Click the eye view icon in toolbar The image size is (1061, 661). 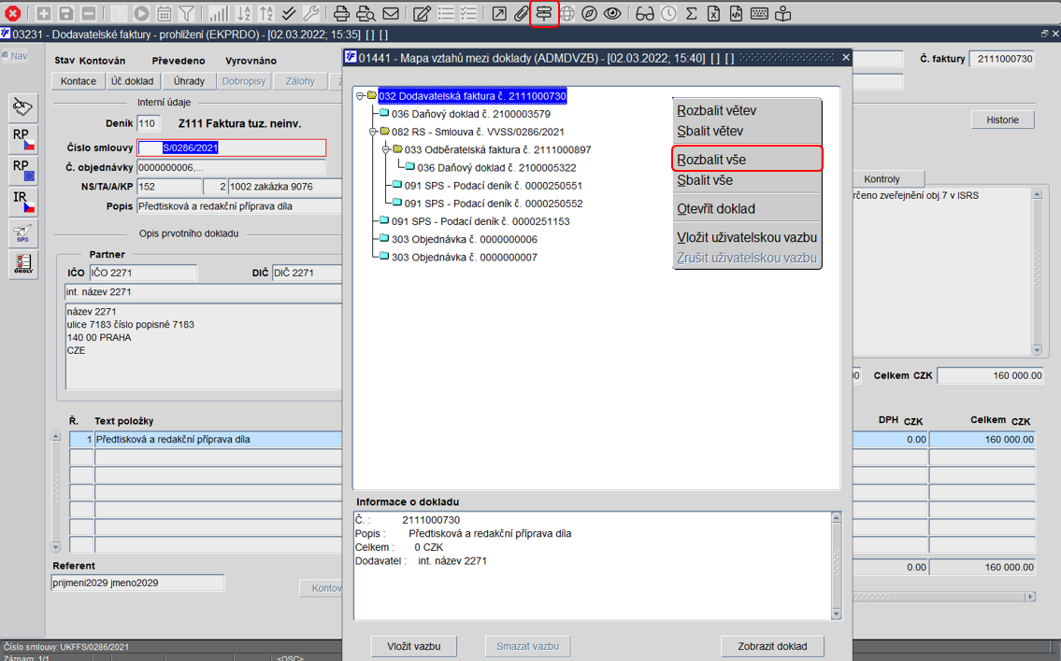tap(612, 13)
